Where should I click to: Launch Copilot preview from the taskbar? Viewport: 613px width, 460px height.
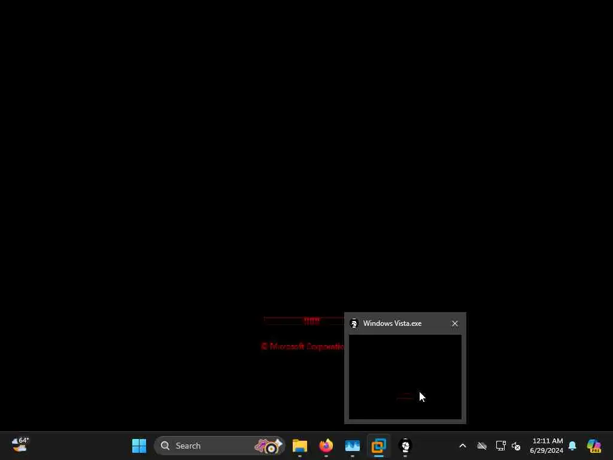pyautogui.click(x=594, y=446)
